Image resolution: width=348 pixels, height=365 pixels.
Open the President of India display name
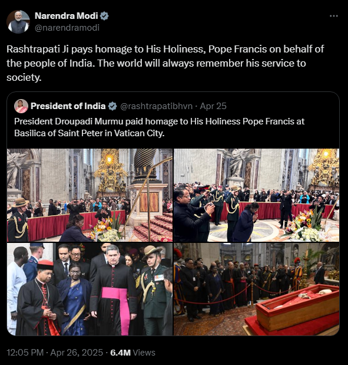tap(68, 106)
